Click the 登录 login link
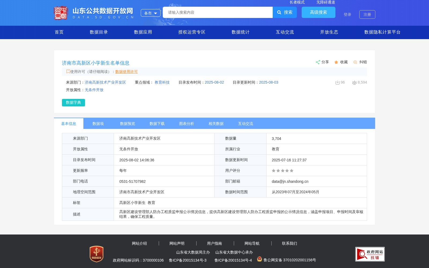This screenshot has width=429, height=268. (x=347, y=14)
